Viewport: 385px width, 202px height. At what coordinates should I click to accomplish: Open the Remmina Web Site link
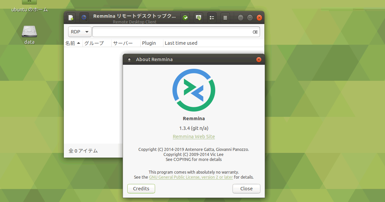[194, 136]
